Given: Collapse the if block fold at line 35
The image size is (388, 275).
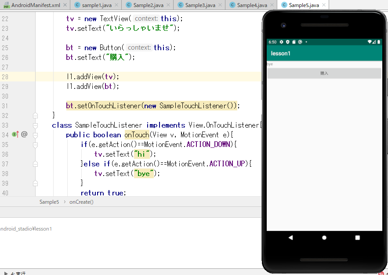Looking at the screenshot, I should point(35,144).
